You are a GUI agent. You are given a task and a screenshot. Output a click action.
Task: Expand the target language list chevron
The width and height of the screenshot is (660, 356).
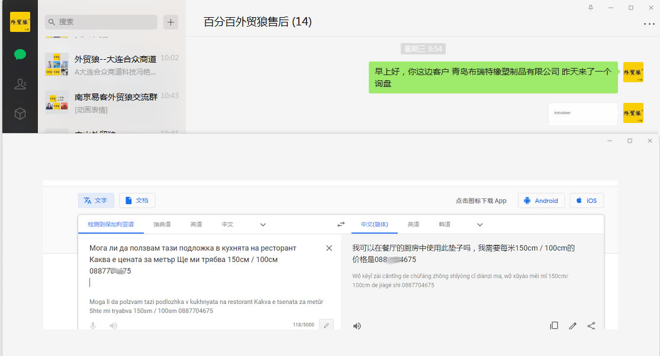(x=480, y=225)
